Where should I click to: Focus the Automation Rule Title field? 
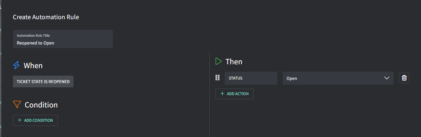click(63, 39)
